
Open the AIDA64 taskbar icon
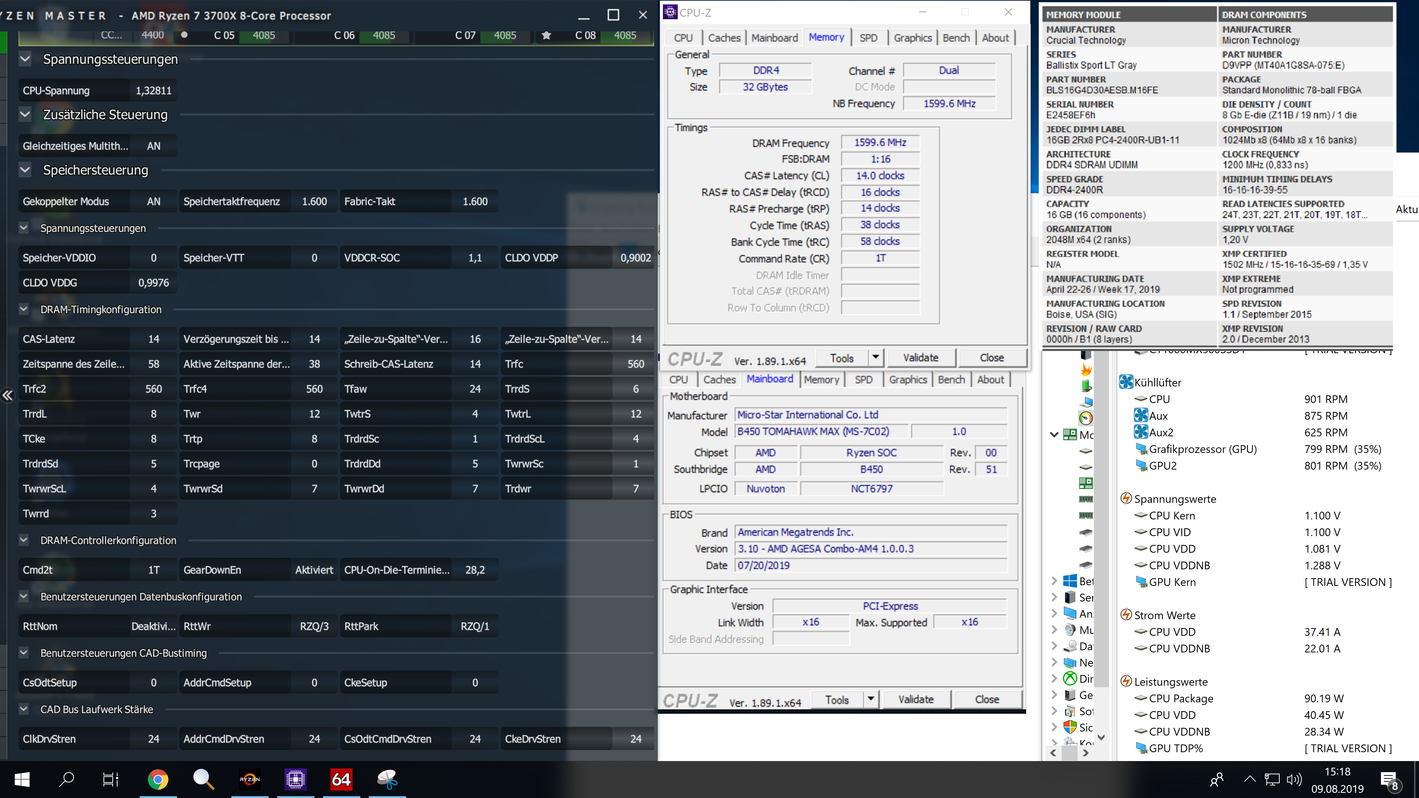point(341,779)
